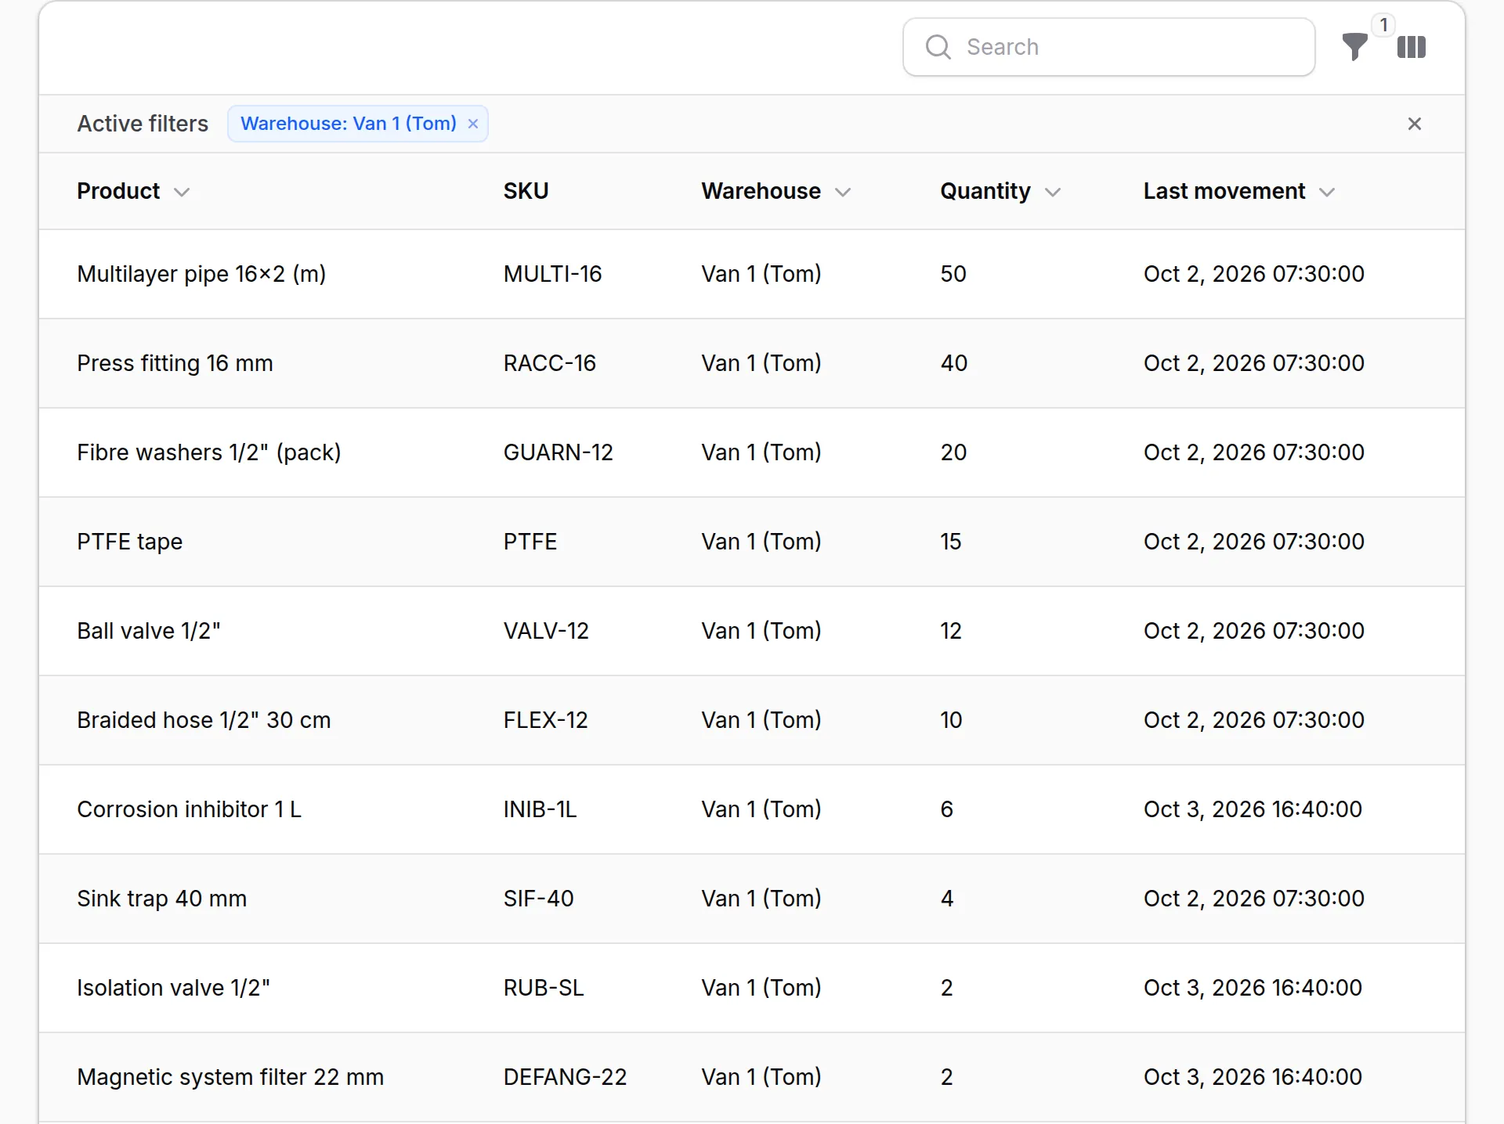Sort by the Product column chevron

(x=182, y=192)
